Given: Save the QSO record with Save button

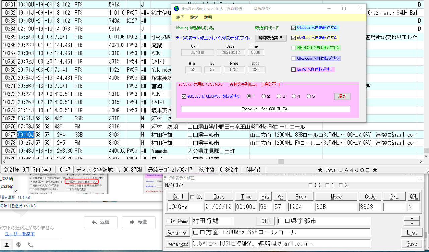Looking at the screenshot, I should pos(412,244).
